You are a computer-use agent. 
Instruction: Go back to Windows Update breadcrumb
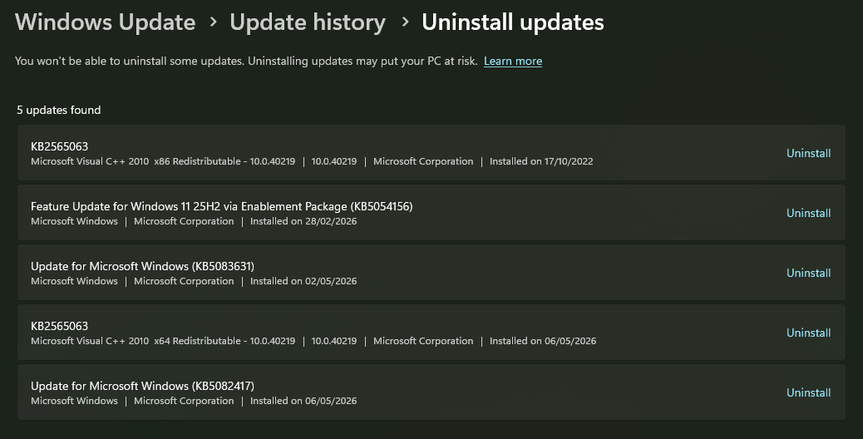[105, 22]
